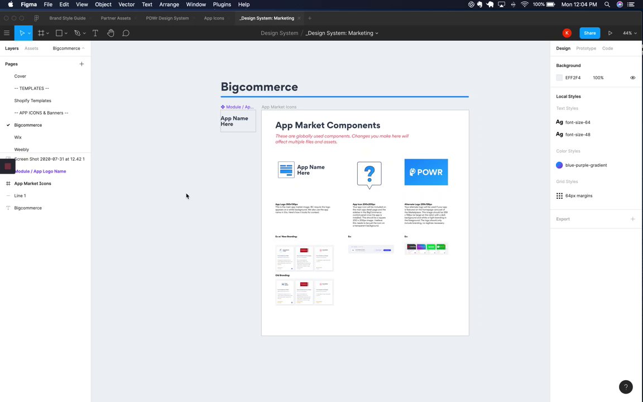Open the Object menu
The width and height of the screenshot is (643, 402).
click(103, 4)
